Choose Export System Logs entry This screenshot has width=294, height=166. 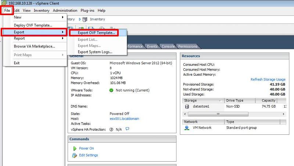(x=98, y=52)
